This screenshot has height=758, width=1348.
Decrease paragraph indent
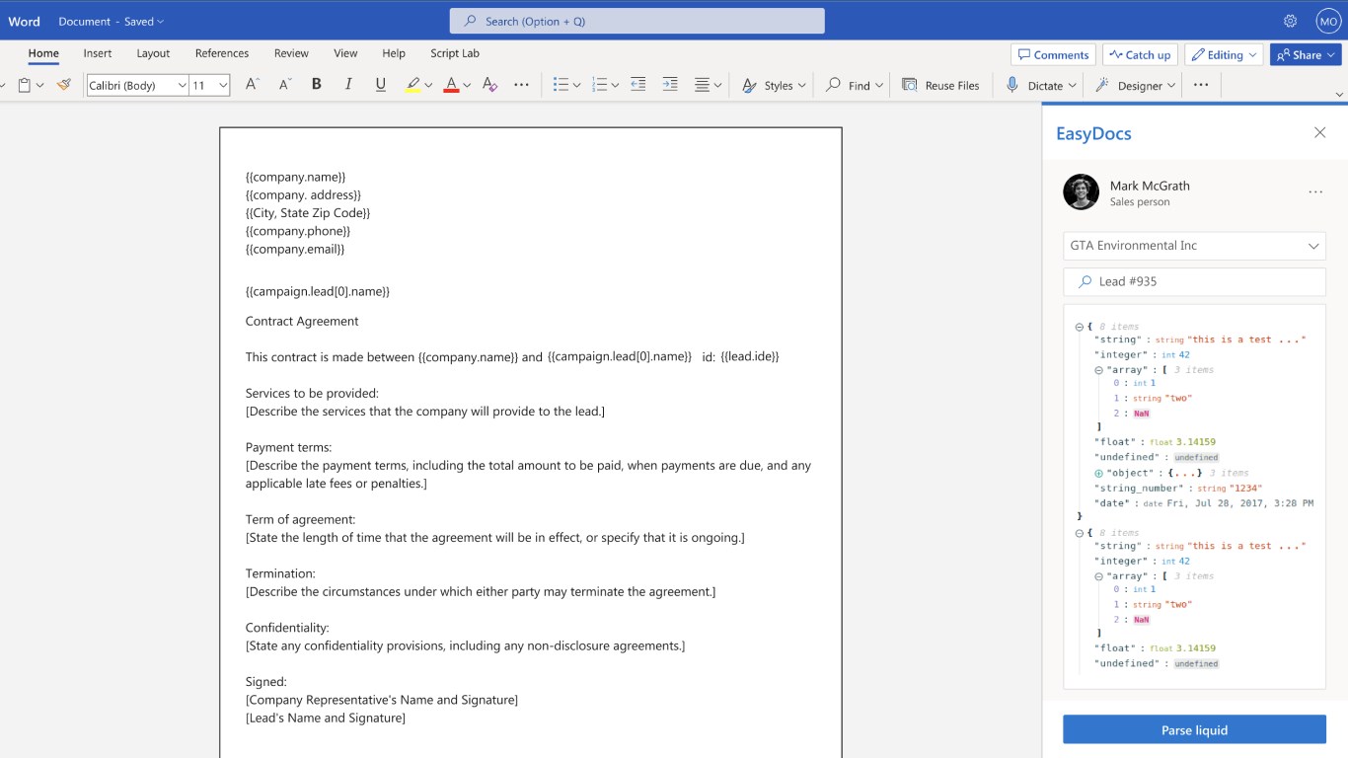click(637, 85)
